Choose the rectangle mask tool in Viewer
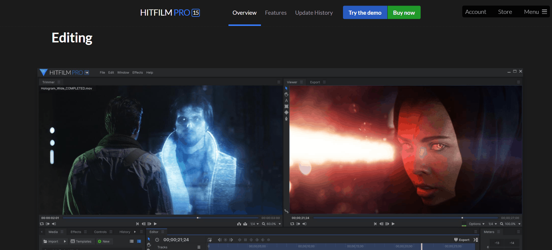Screen dimensions: 552x250 point(286,106)
